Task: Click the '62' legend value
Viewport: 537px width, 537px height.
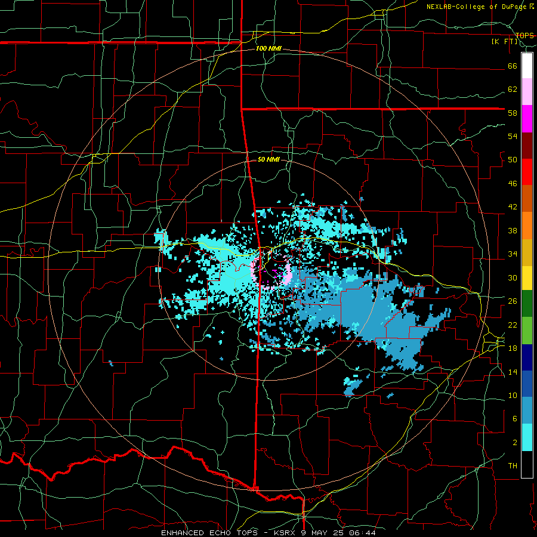Action: [x=513, y=89]
